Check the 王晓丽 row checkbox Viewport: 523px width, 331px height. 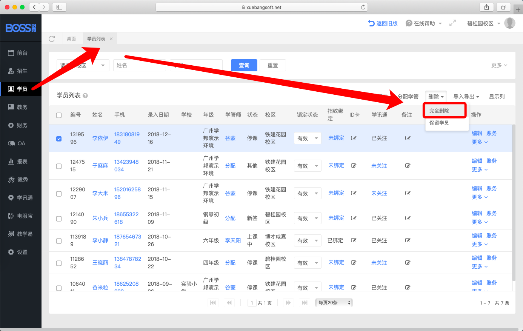[x=59, y=263]
